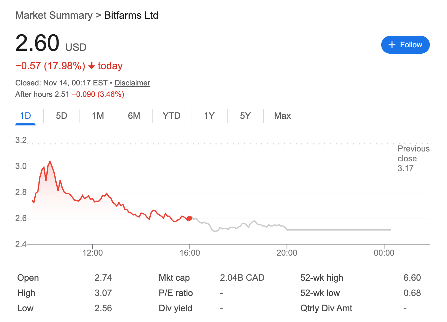This screenshot has height=322, width=447.
Task: Click the red dot marker on the chart
Action: [189, 218]
